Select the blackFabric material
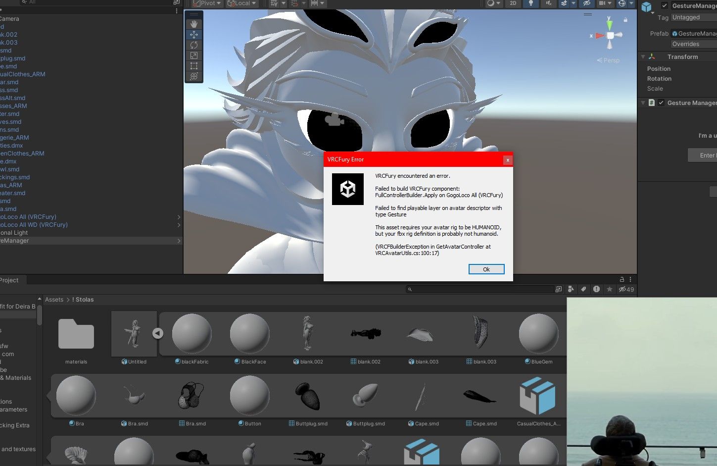The image size is (717, 466). tap(192, 339)
